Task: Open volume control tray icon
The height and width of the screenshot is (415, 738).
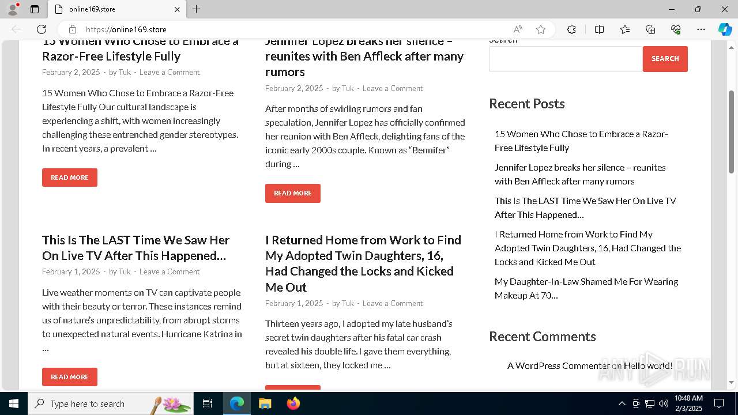Action: coord(664,403)
